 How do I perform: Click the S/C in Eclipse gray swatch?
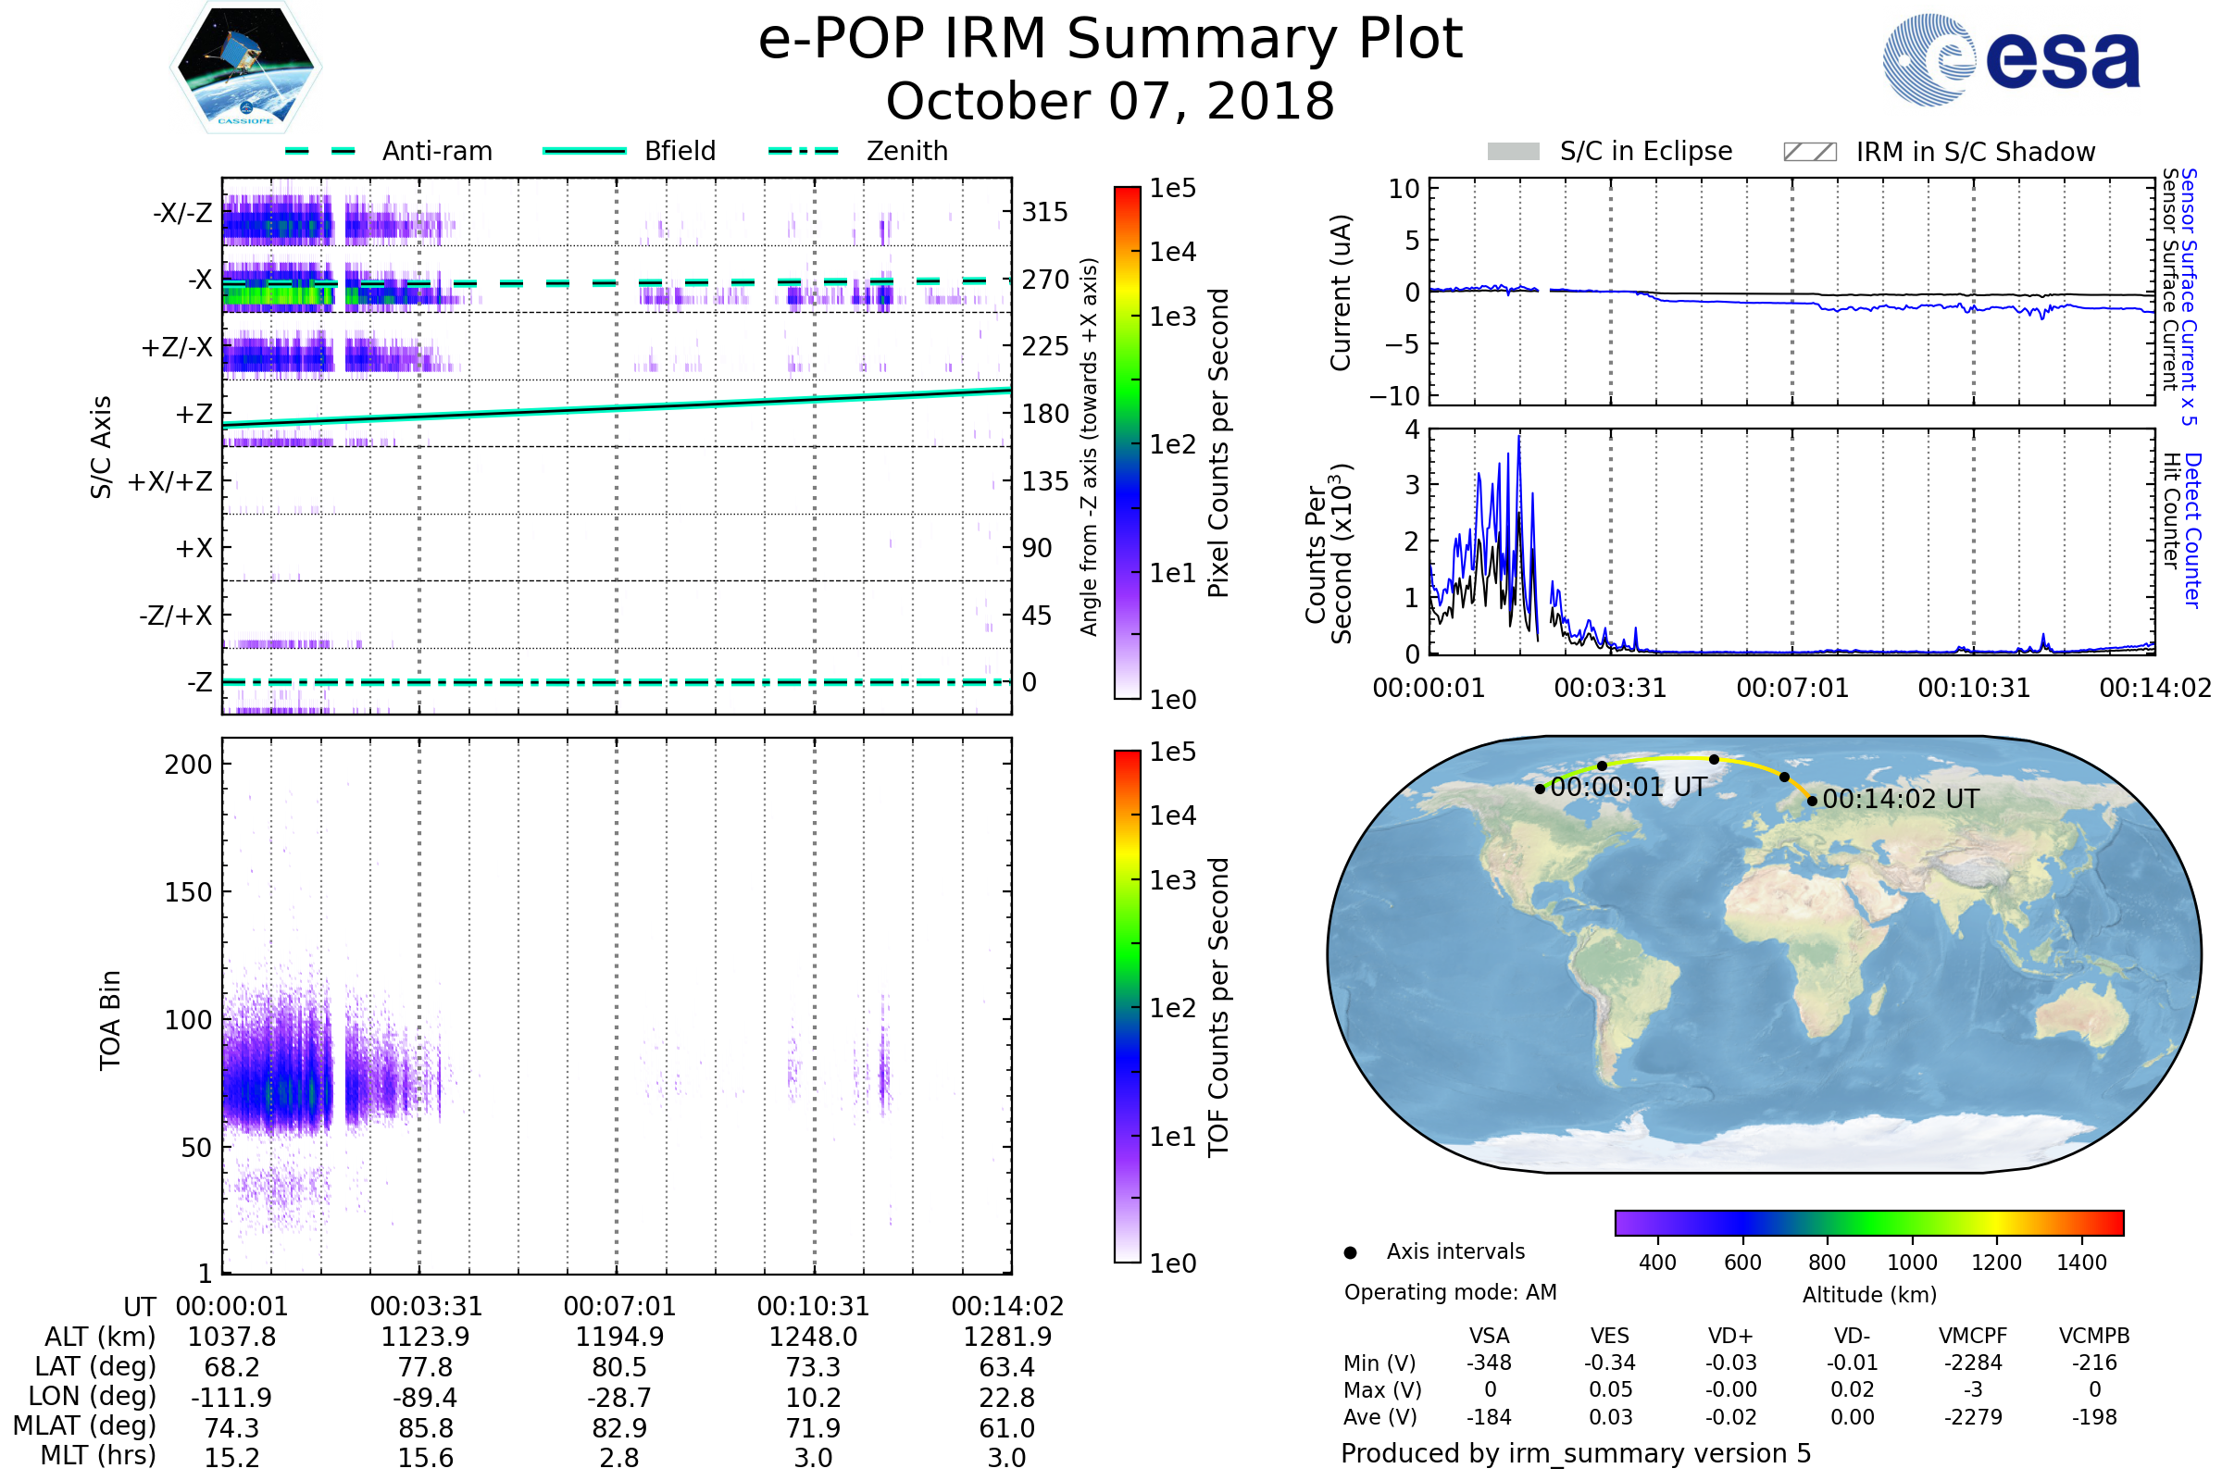[x=1514, y=152]
